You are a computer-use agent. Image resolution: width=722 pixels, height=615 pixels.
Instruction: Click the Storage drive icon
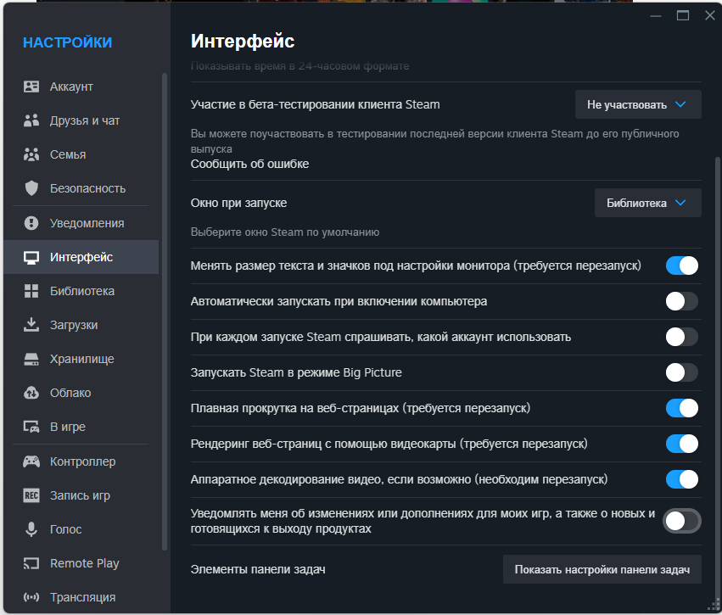31,359
